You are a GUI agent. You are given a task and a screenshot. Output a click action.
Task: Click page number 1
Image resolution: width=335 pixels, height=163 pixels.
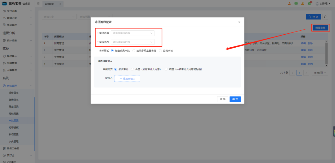click(x=299, y=73)
